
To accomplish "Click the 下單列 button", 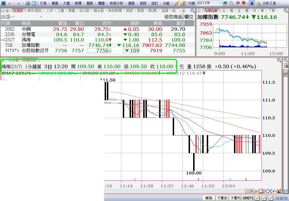I will [236, 198].
